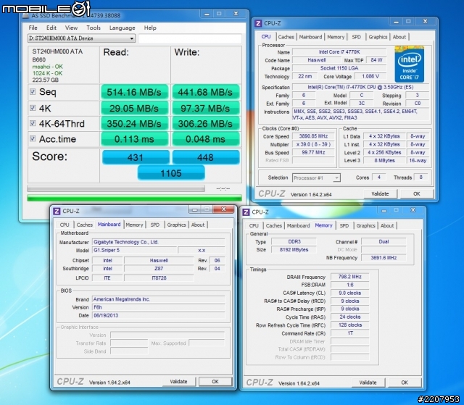The height and width of the screenshot is (405, 464).
Task: Switch to Memory tab in CPU window
Action: tap(336, 37)
